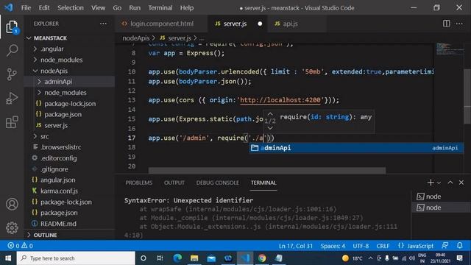The image size is (471, 265).
Task: Open Google Chrome from taskbar
Action: tap(262, 258)
